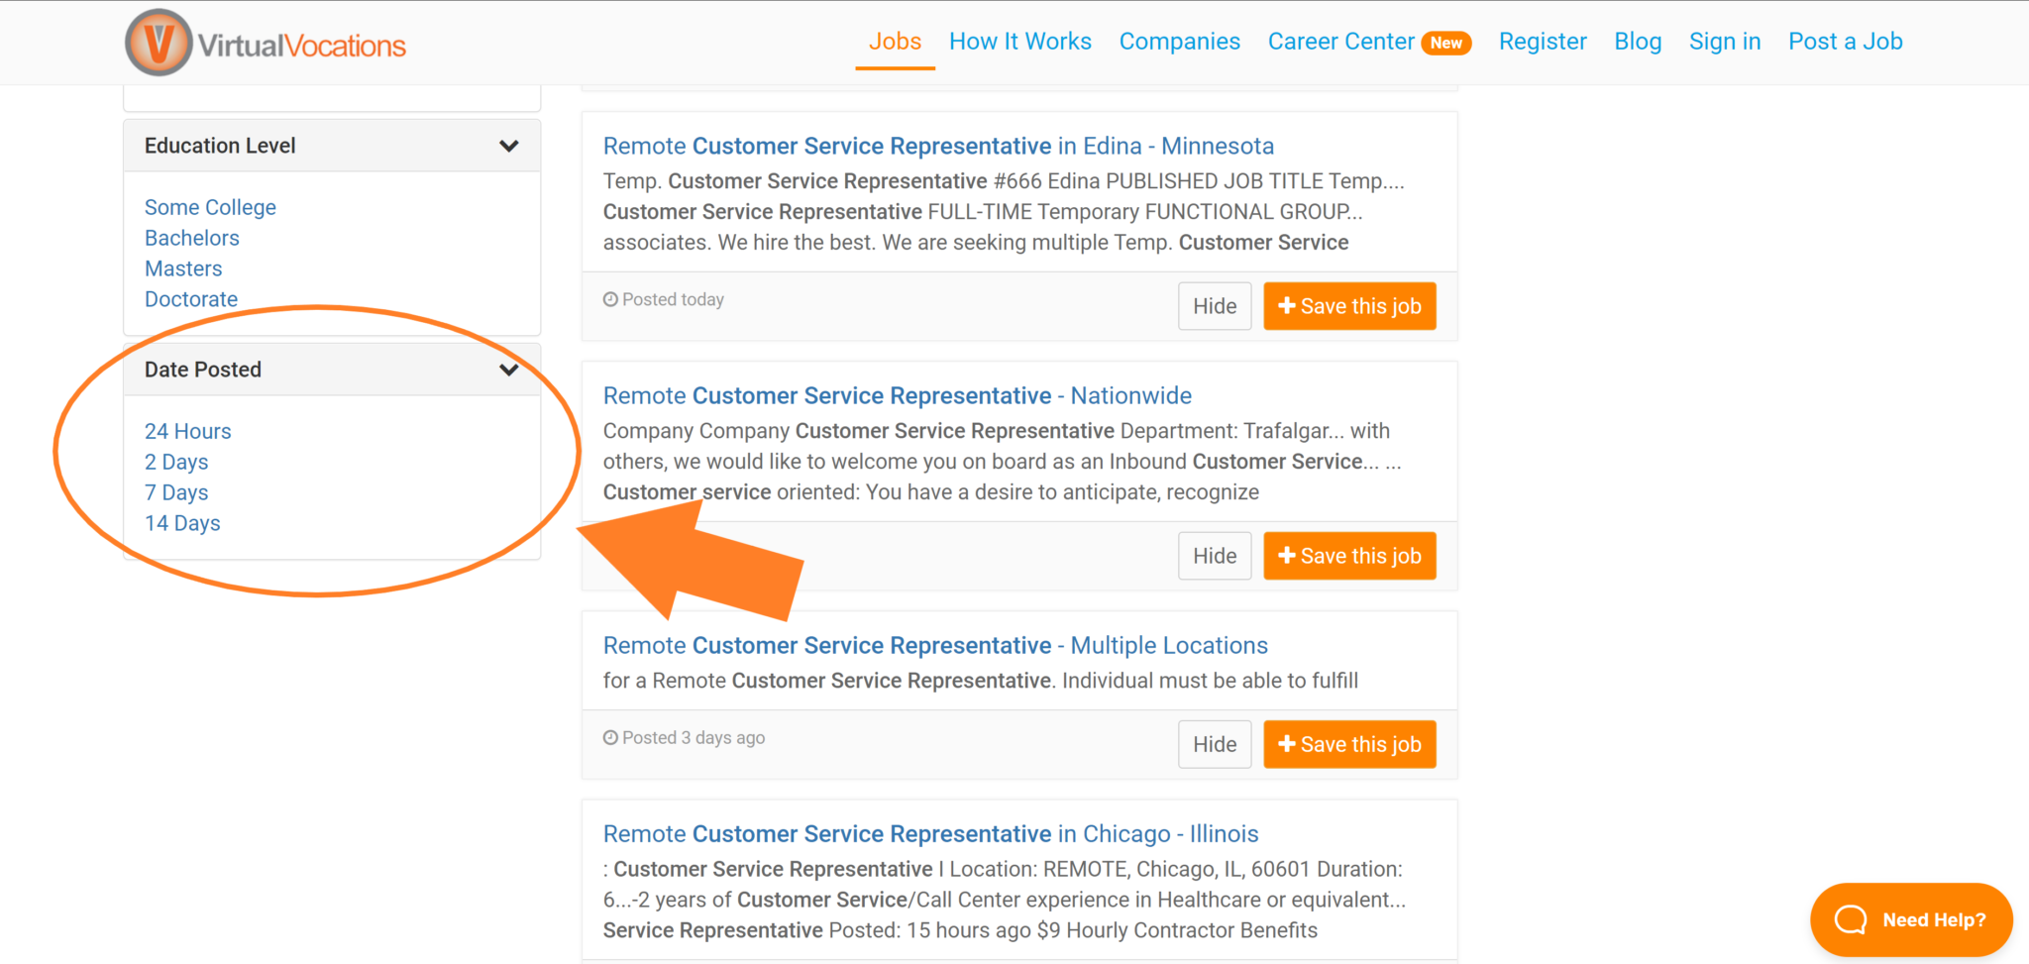Filter jobs posted within 24 Hours

tap(187, 431)
